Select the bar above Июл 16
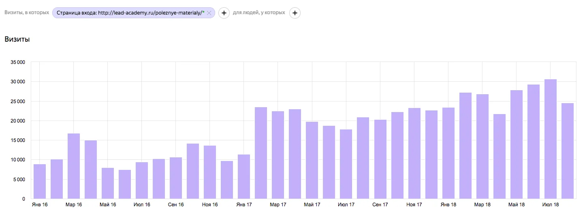This screenshot has height=216, width=585. (142, 180)
